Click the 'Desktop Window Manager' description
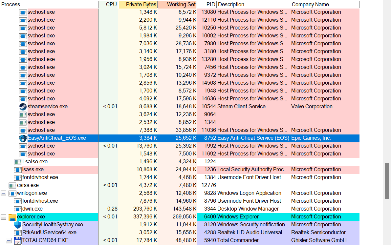 pyautogui.click(x=248, y=209)
